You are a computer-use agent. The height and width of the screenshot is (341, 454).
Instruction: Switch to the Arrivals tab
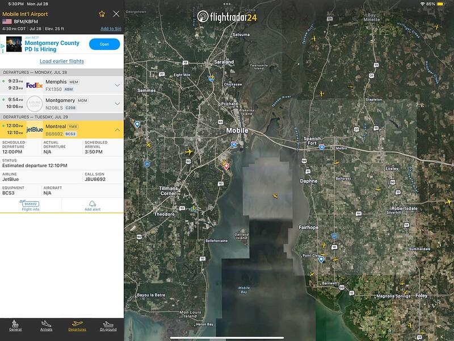47,326
